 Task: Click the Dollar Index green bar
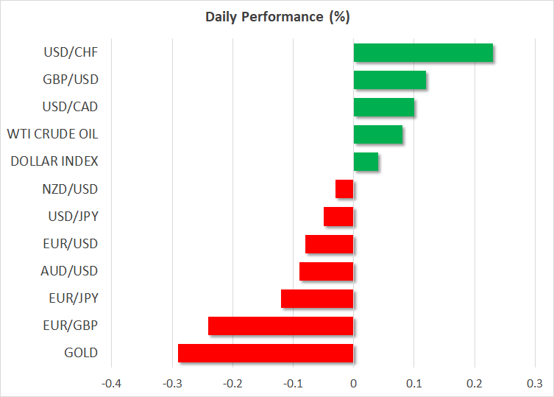[x=366, y=161]
